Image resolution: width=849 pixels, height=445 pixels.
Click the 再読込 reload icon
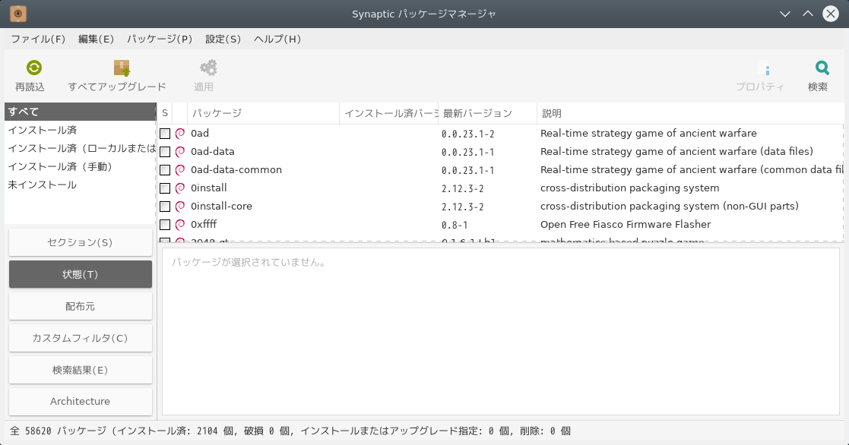coord(34,68)
